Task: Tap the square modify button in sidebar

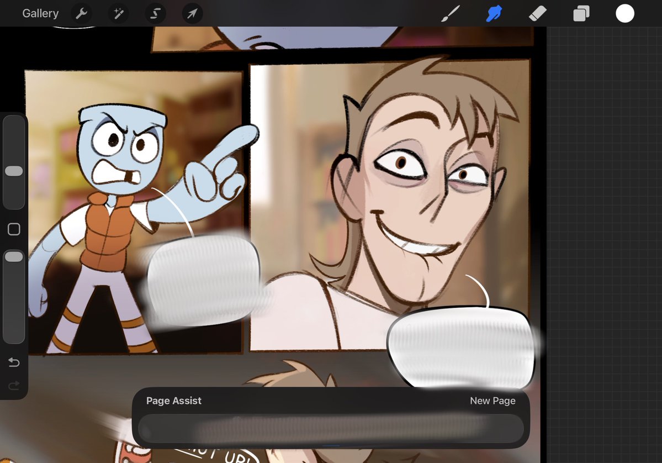Action: click(14, 229)
